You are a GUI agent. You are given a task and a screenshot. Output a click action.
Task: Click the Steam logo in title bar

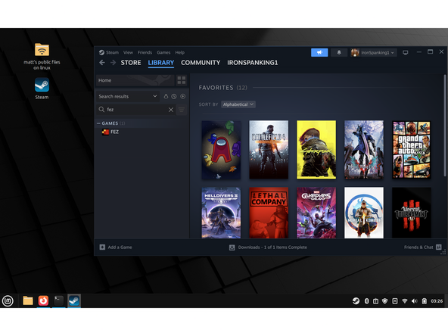101,52
